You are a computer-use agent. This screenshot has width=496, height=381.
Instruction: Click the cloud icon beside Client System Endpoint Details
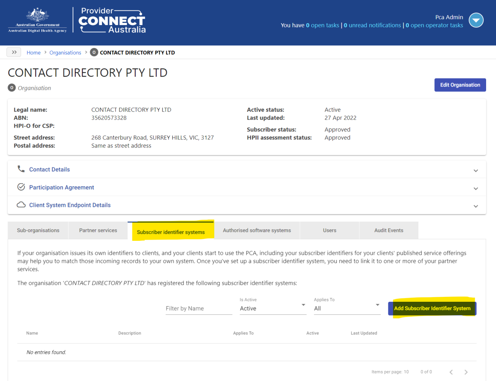click(x=21, y=205)
